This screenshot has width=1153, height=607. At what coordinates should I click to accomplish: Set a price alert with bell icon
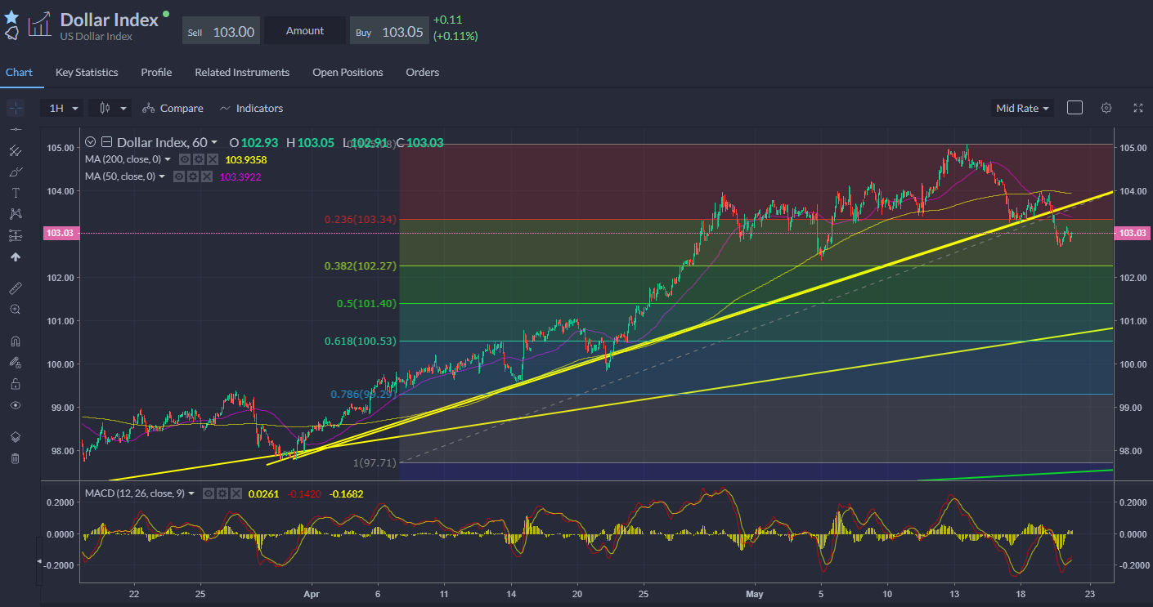(x=12, y=33)
